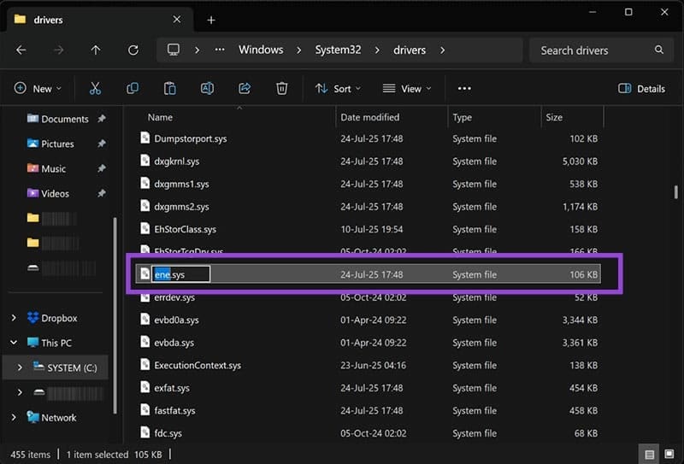Click the New button in toolbar

pyautogui.click(x=38, y=88)
